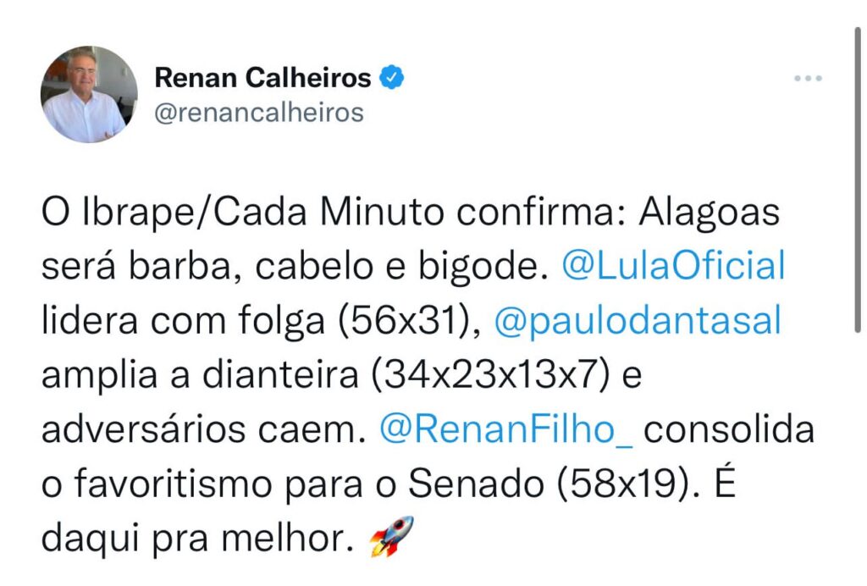Click the "(34x23x13x7)" poll numbers
This screenshot has width=867, height=586.
490,376
